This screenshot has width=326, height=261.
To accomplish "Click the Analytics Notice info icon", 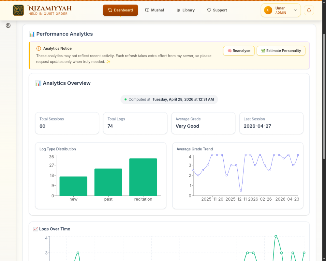I will [39, 49].
